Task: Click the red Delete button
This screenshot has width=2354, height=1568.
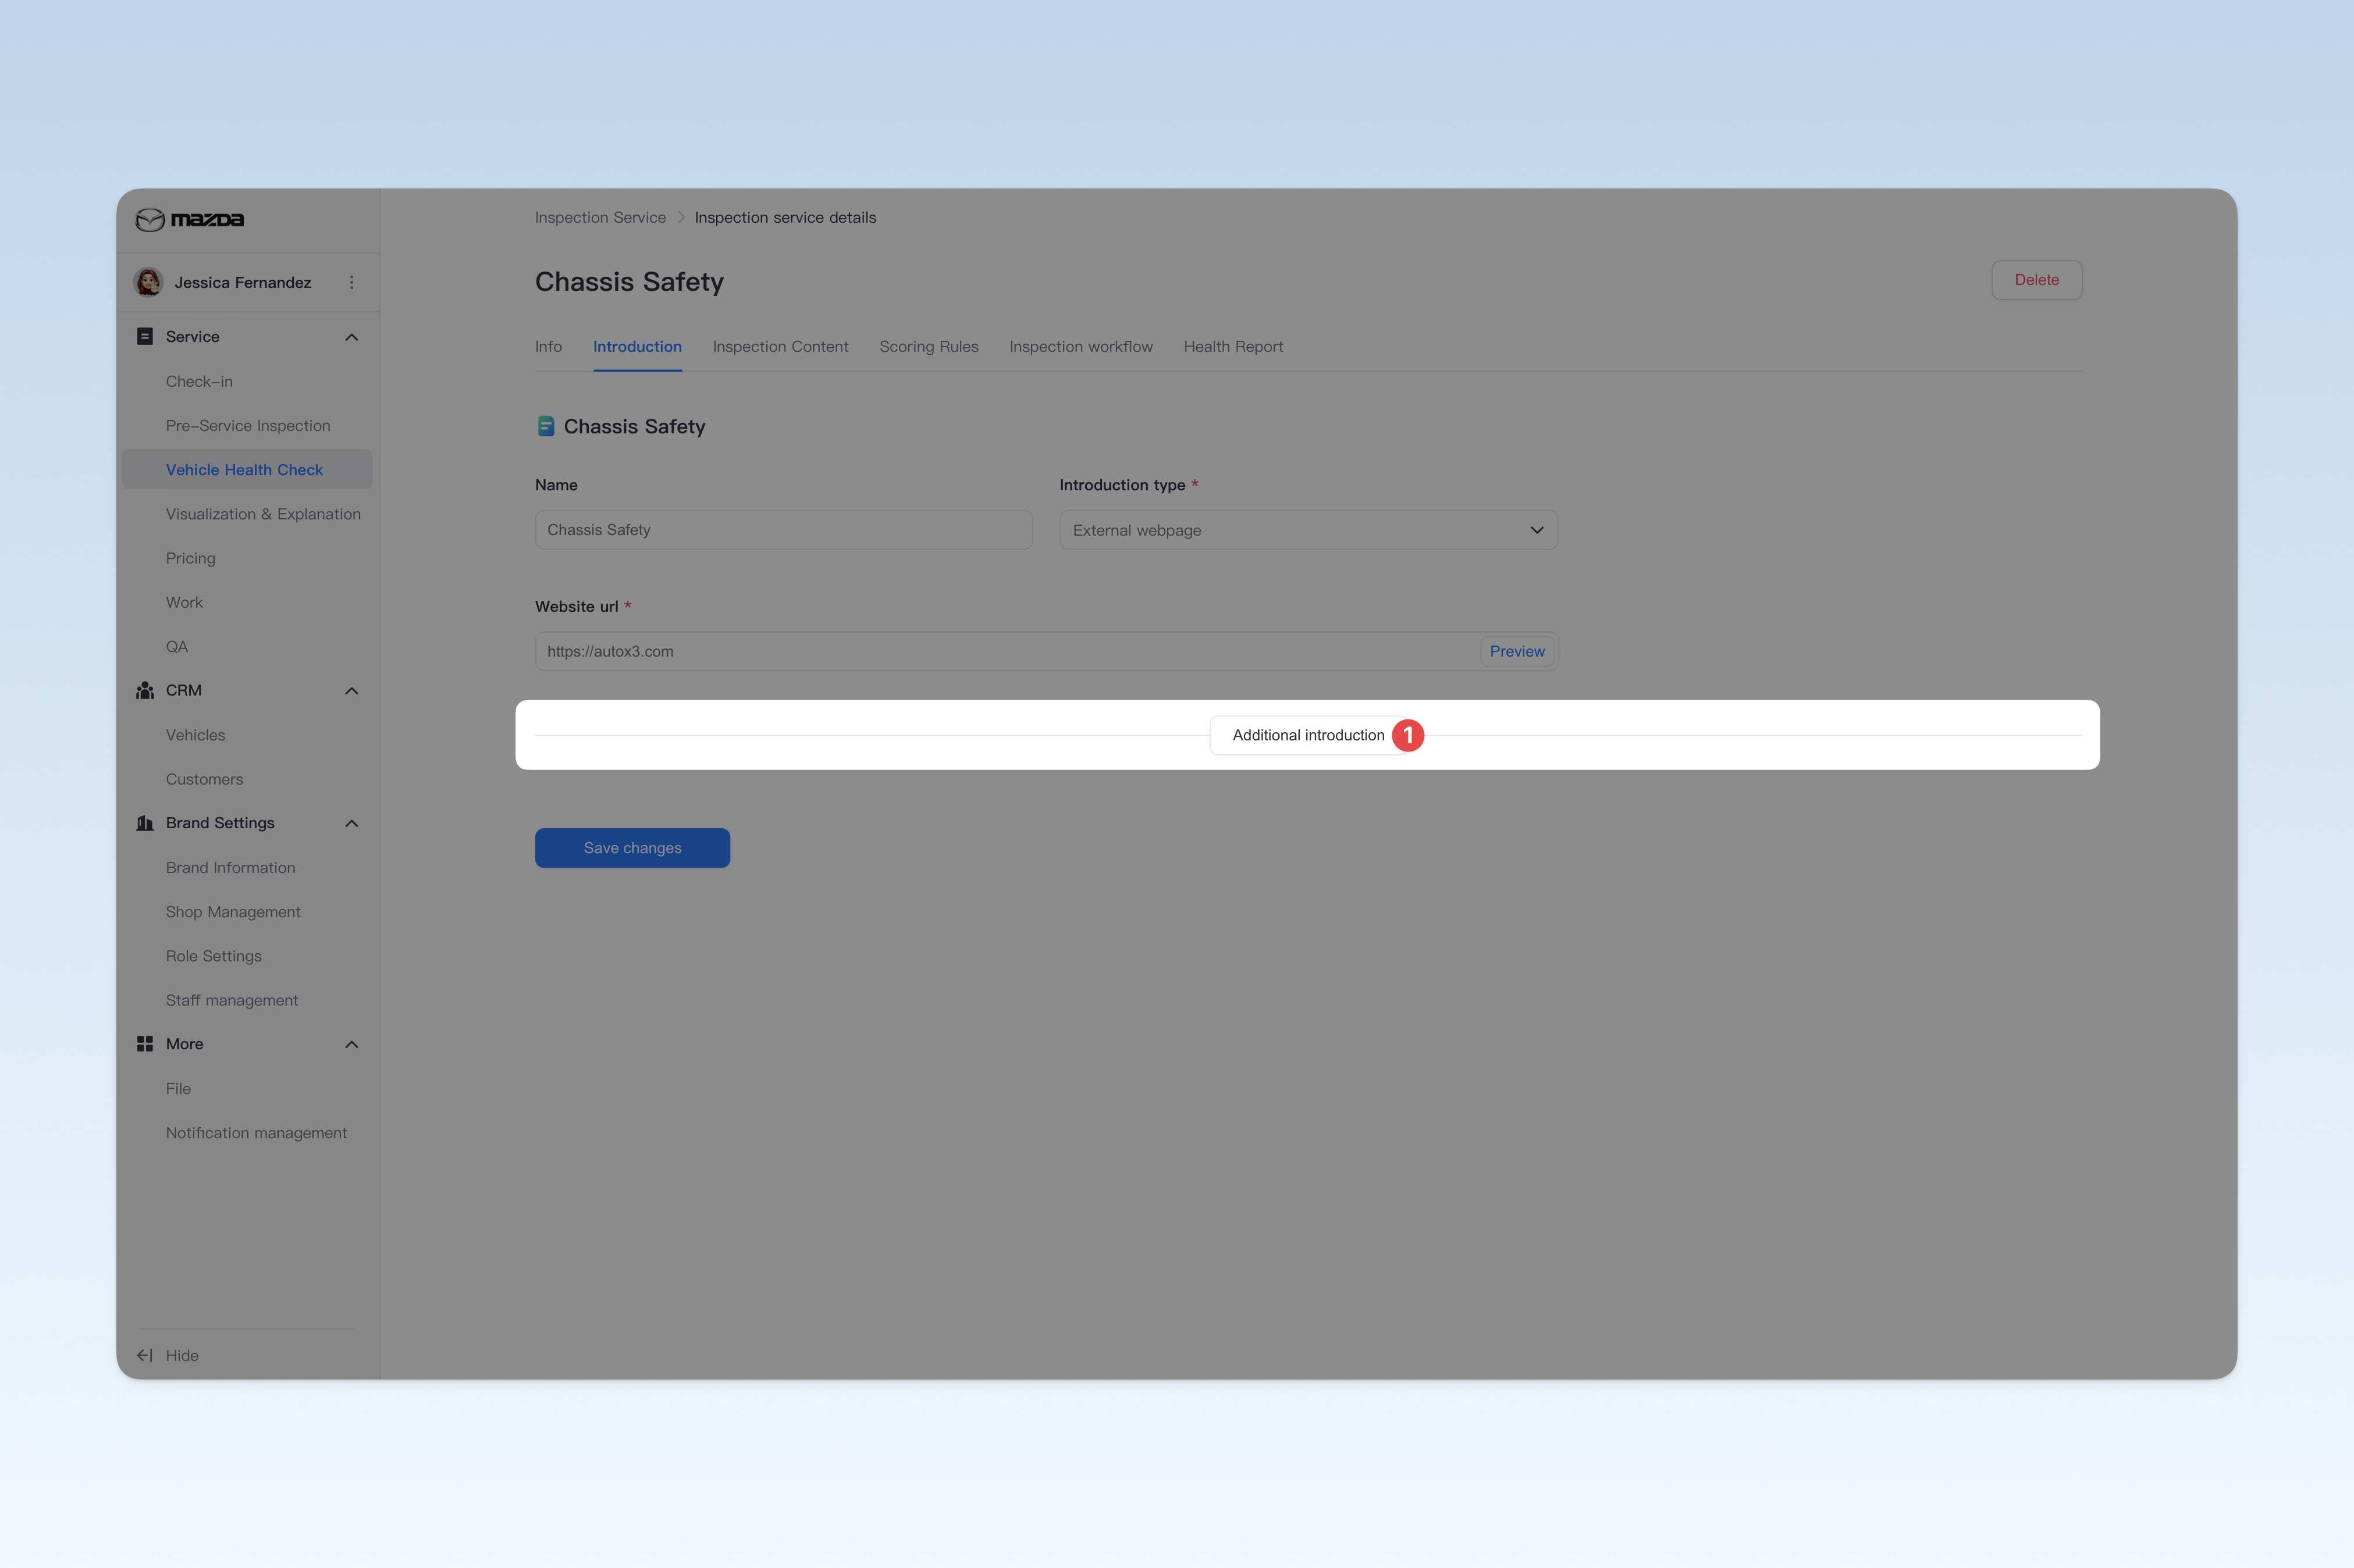Action: point(2036,280)
